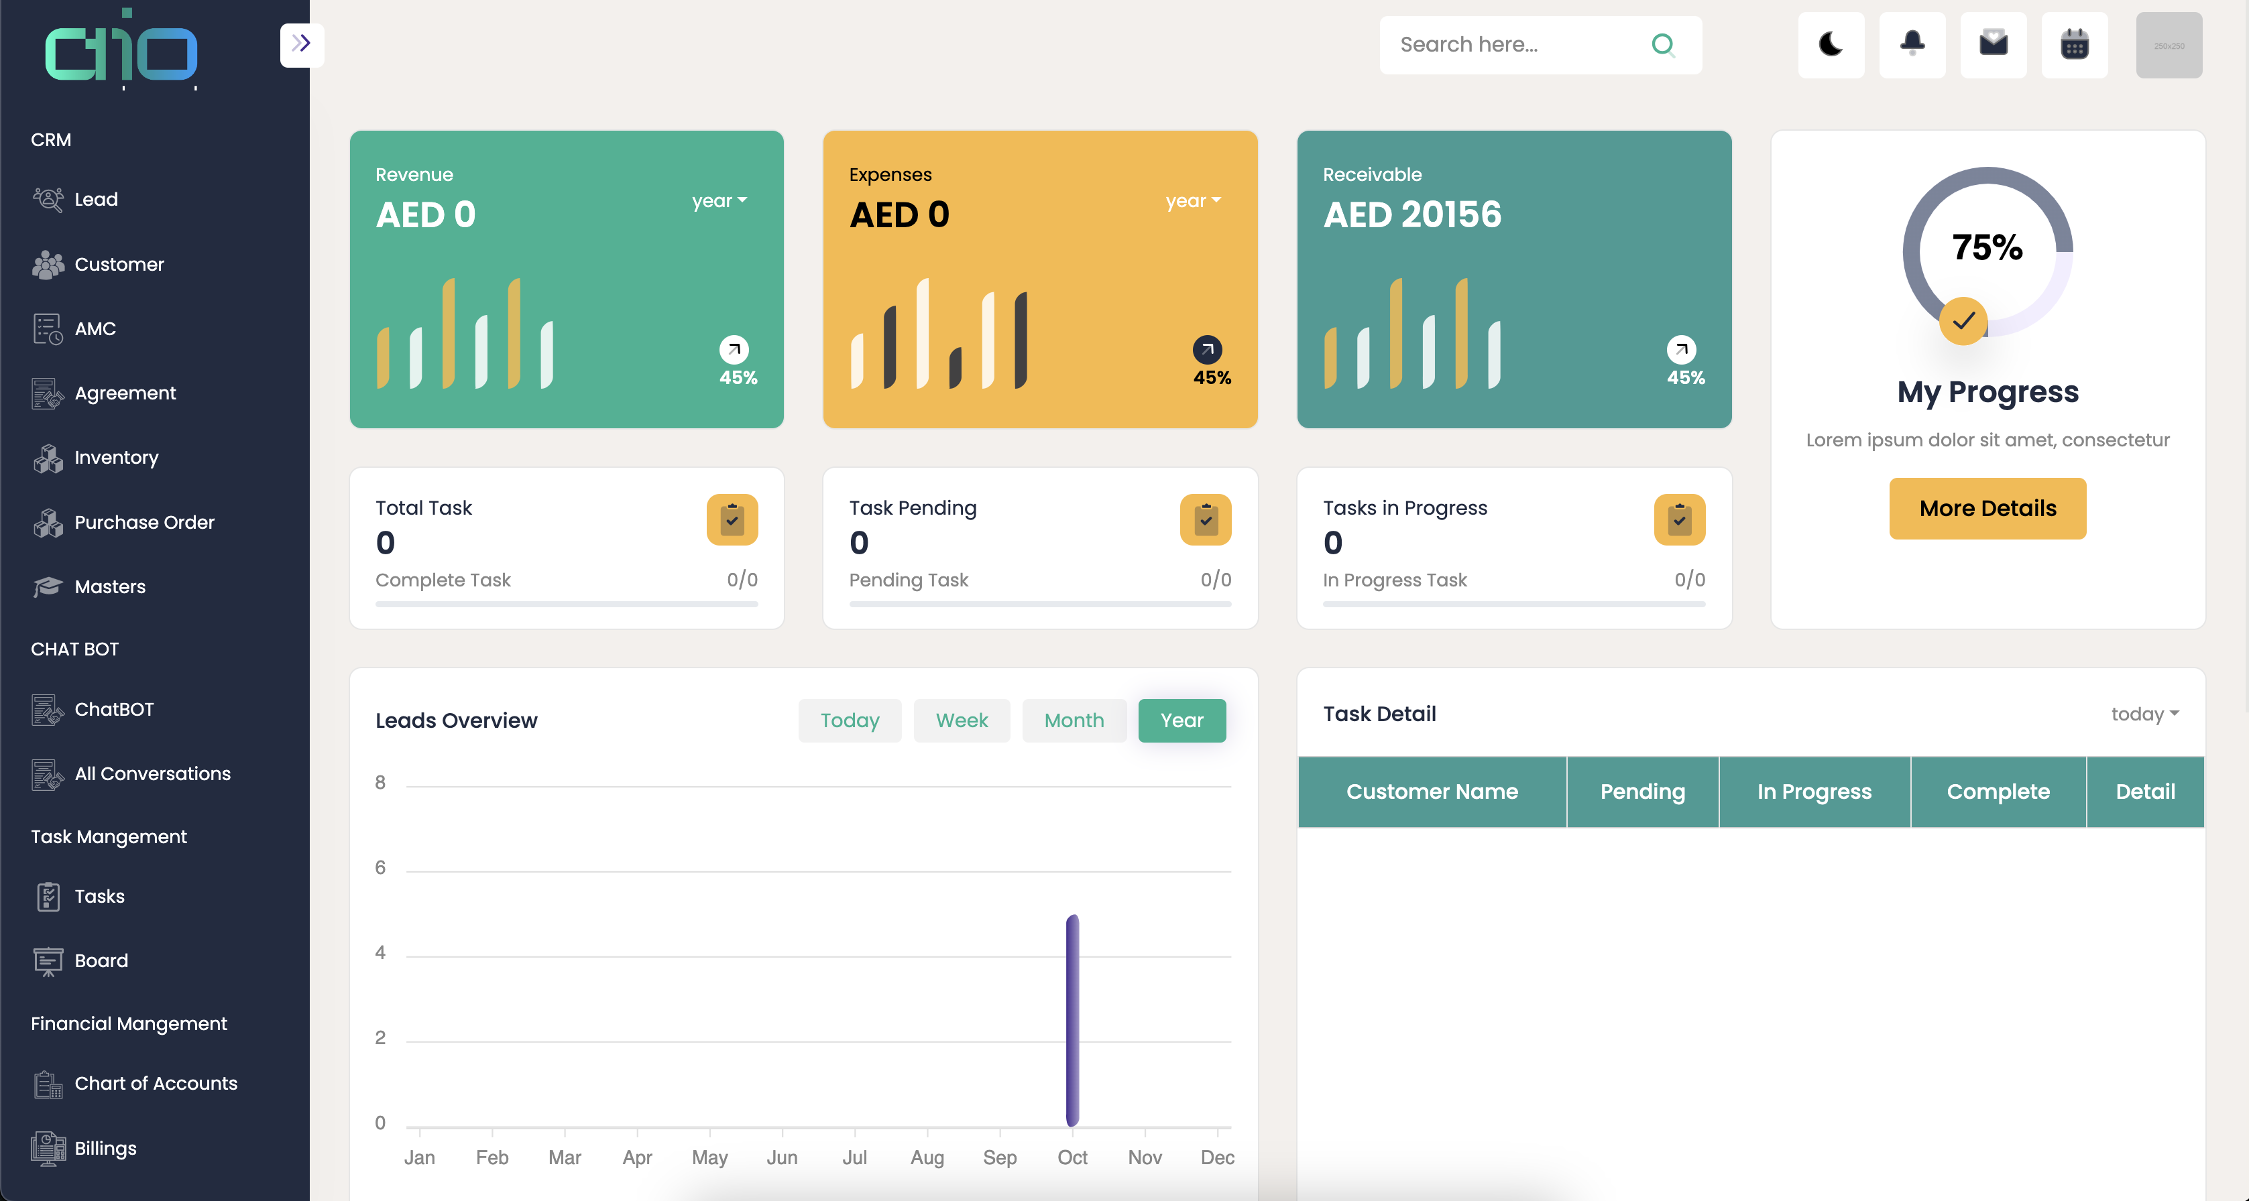Click the Tasks in Progress clipboard icon
The width and height of the screenshot is (2249, 1201).
[x=1679, y=520]
